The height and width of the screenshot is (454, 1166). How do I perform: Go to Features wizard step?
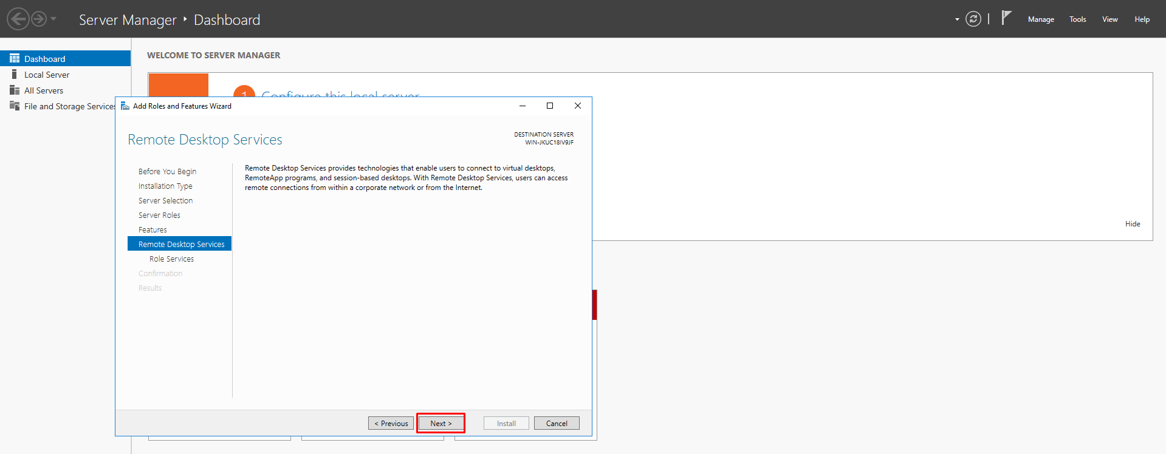coord(153,229)
